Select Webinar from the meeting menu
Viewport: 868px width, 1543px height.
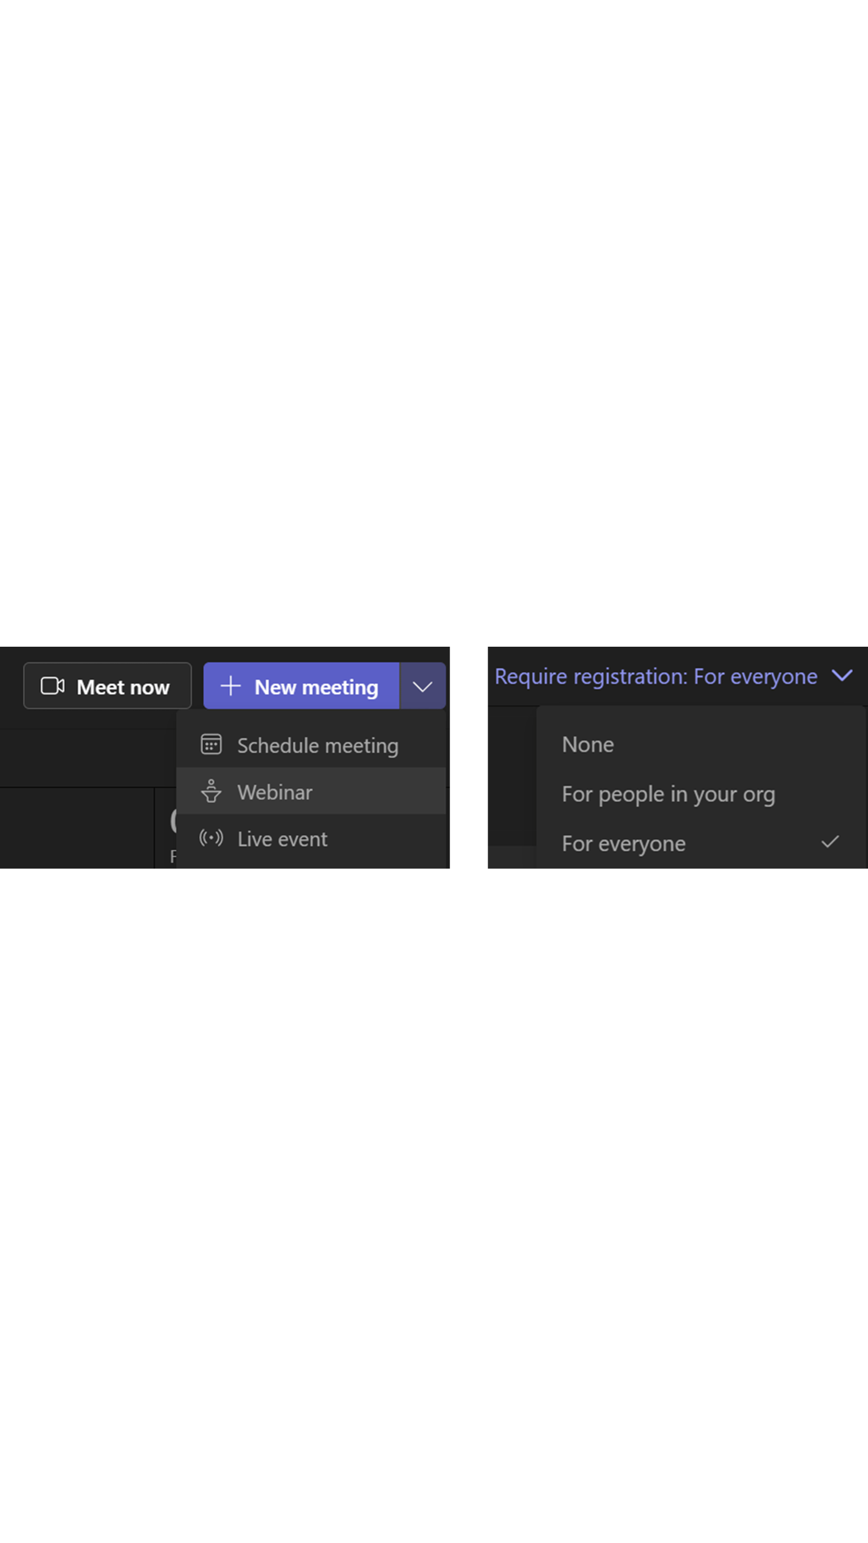pyautogui.click(x=275, y=792)
